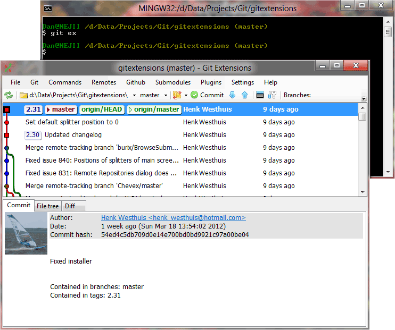Open the Remotes menu

point(104,82)
